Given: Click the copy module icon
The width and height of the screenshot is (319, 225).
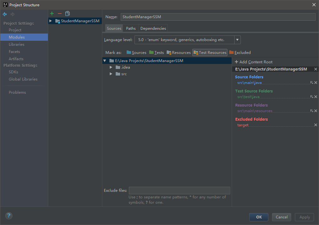Looking at the screenshot, I should [68, 13].
